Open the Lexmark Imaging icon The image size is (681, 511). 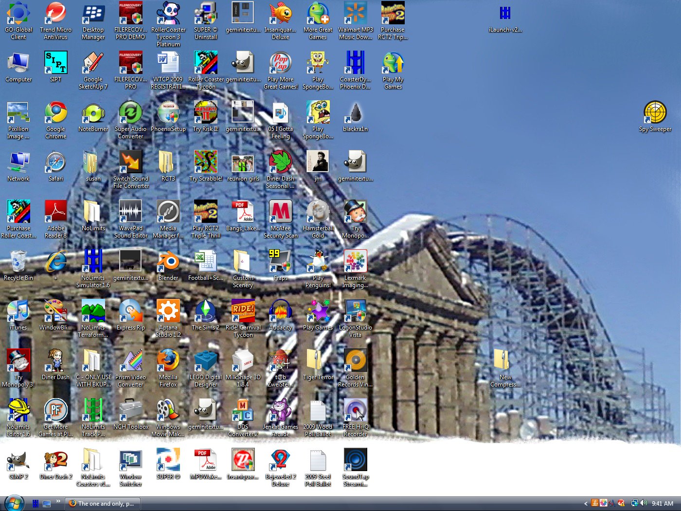coord(356,269)
